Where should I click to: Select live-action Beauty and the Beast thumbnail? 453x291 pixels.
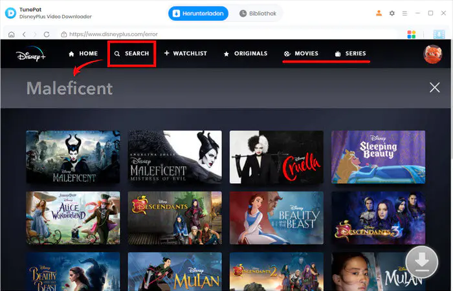coord(73,272)
